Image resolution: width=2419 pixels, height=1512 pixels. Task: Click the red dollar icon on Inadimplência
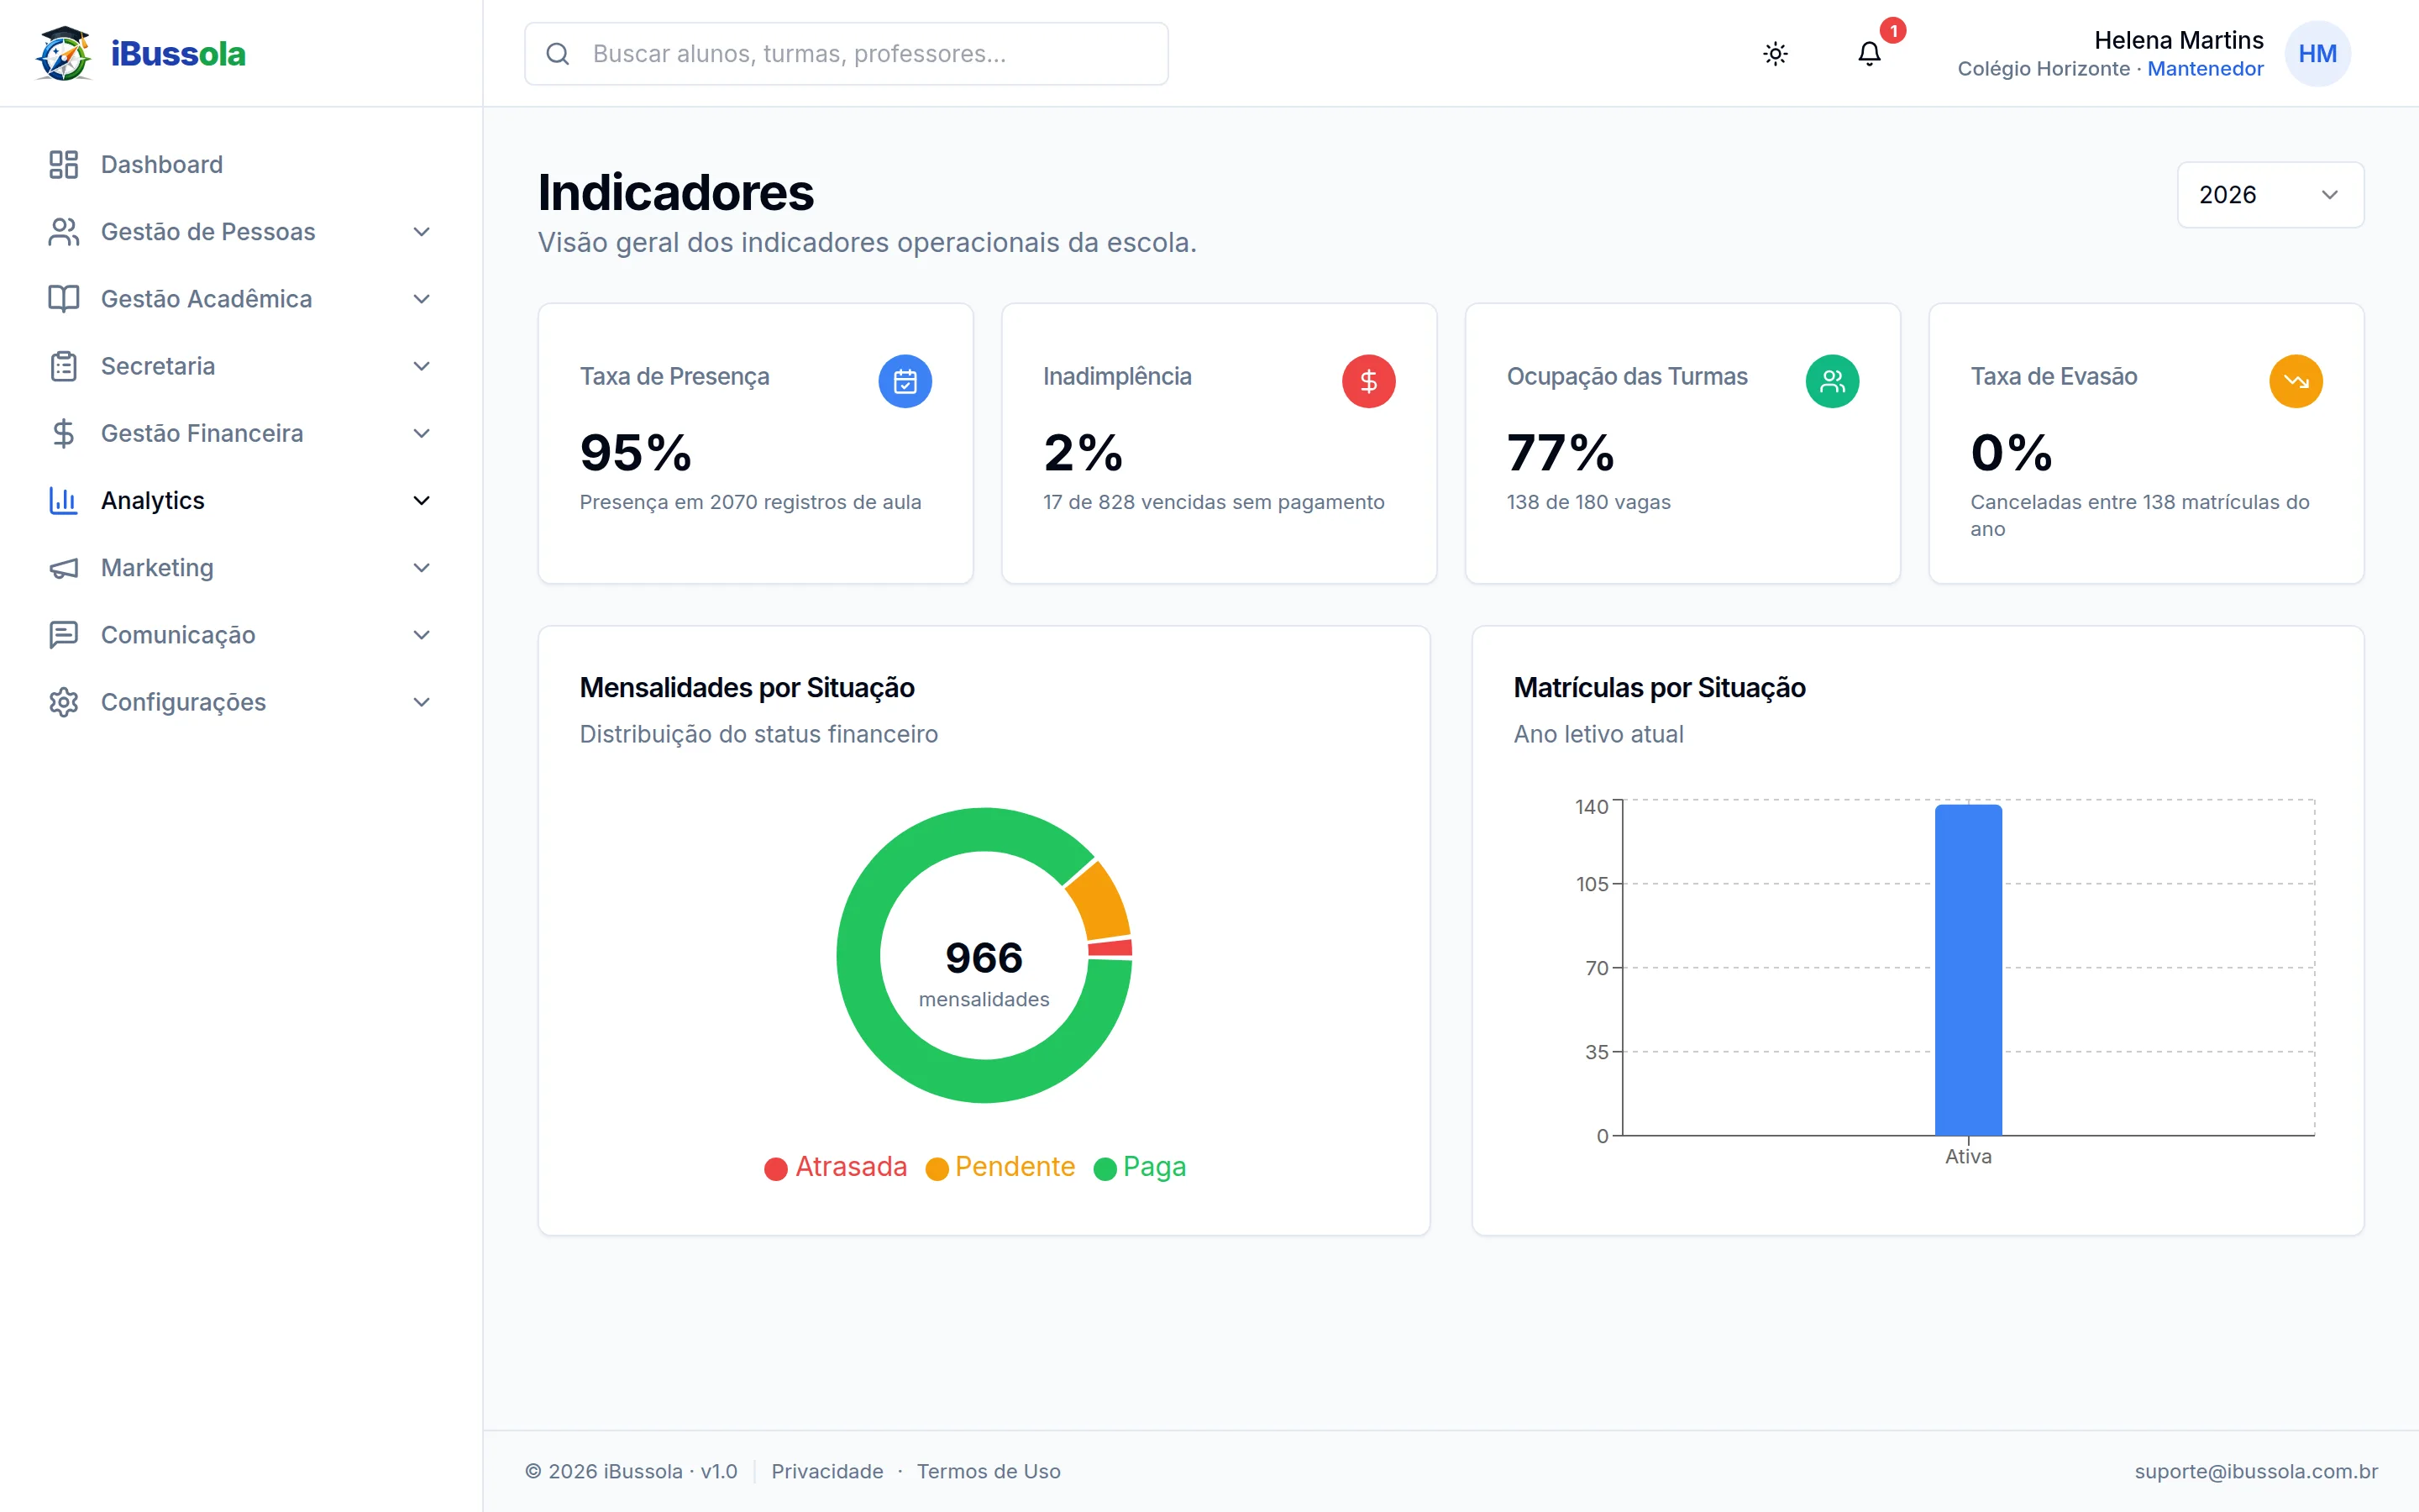1368,381
